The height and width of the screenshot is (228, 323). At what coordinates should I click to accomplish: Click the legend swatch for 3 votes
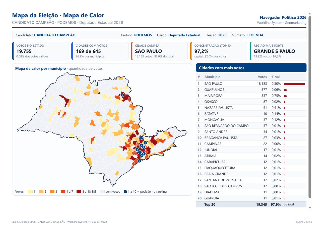pyautogui.click(x=52, y=192)
